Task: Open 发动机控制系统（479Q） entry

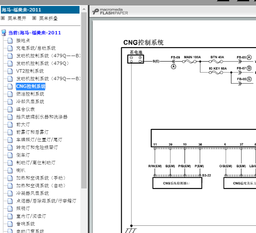Action: coord(43,63)
